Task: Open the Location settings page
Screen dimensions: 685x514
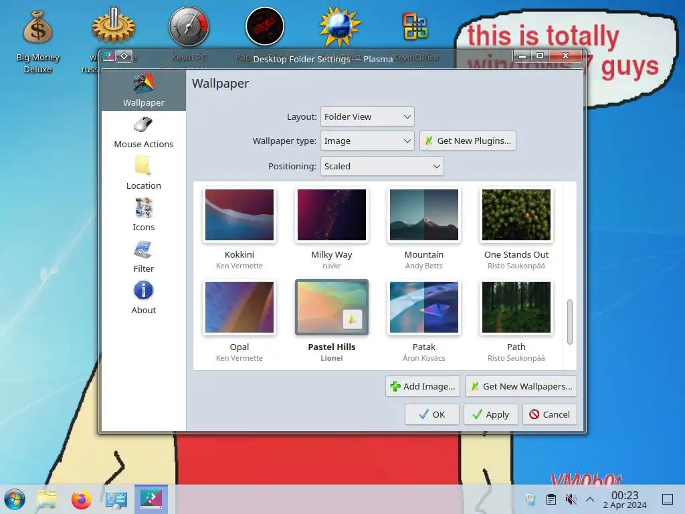Action: [x=144, y=173]
